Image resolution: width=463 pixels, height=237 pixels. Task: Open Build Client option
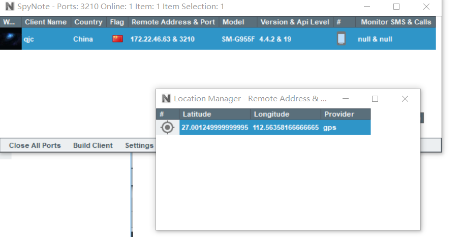[92, 145]
